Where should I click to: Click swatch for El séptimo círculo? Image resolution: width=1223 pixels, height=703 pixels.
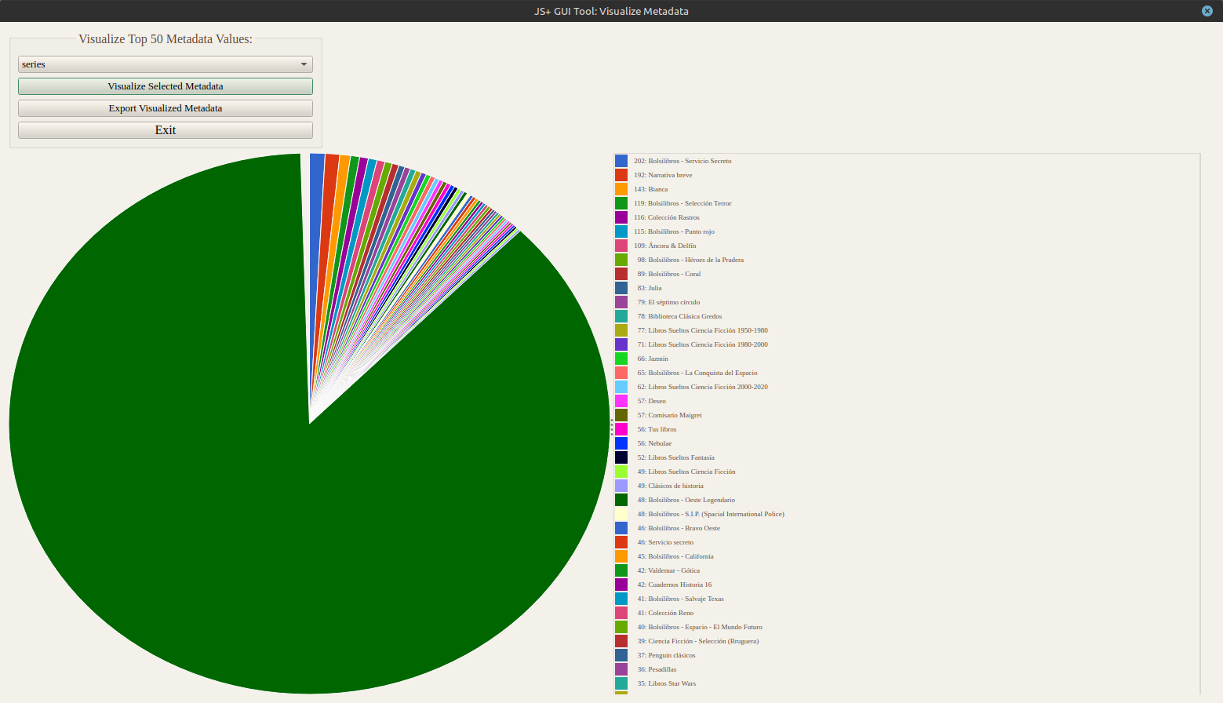(621, 302)
